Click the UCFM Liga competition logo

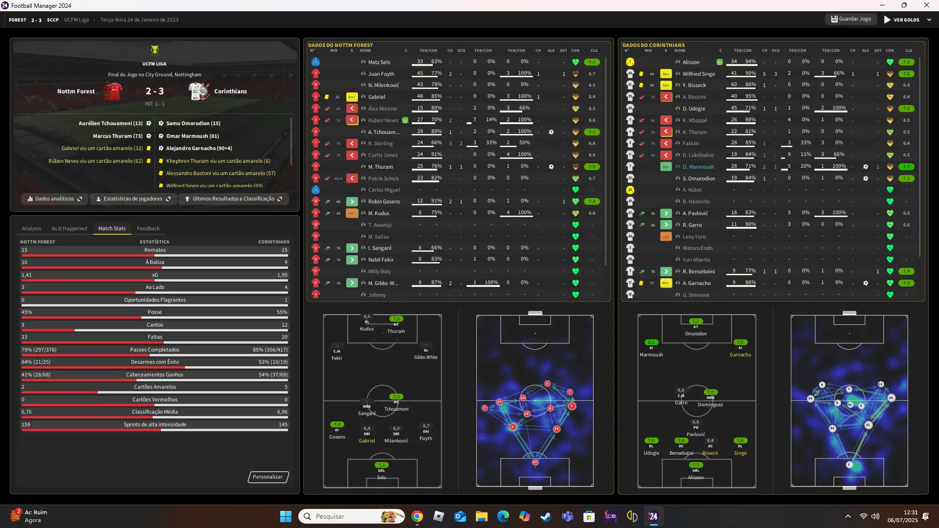click(155, 50)
